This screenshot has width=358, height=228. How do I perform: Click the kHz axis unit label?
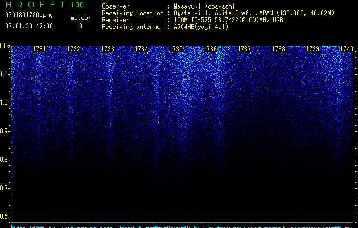tap(5, 46)
